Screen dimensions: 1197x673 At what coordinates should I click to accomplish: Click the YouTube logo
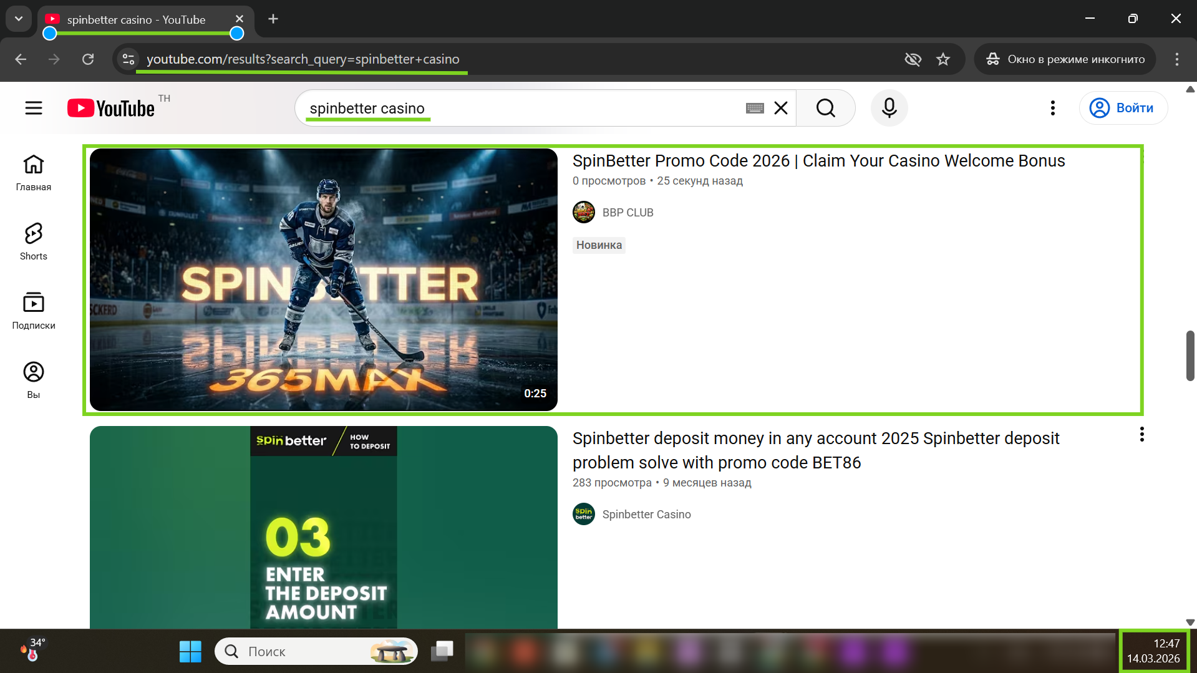(111, 108)
